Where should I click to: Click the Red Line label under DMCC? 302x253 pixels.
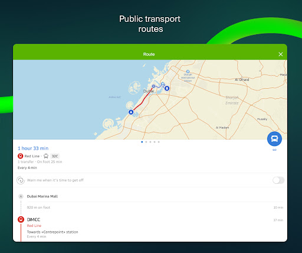pyautogui.click(x=34, y=226)
